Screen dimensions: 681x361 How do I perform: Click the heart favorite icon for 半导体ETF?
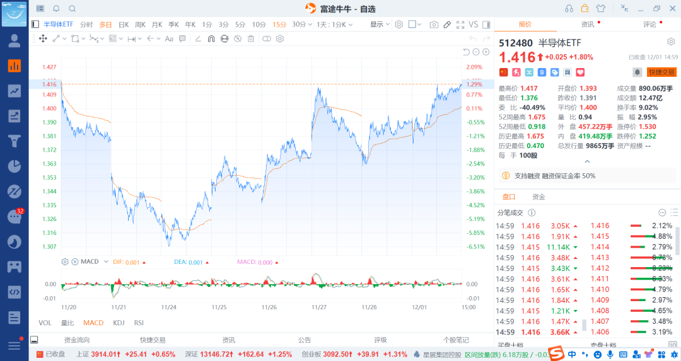click(580, 72)
